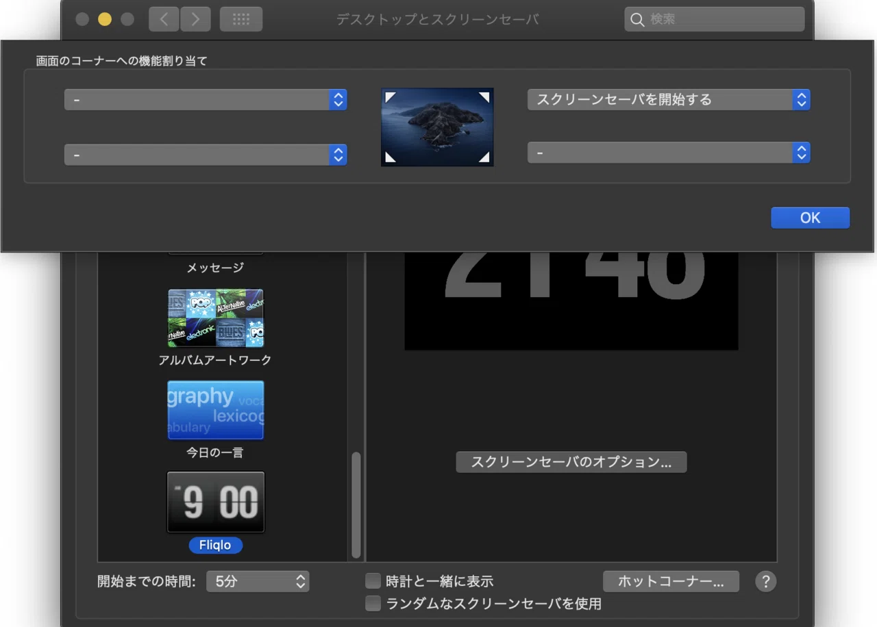Go back with the left chevron
Screen dimensions: 877x627
click(164, 19)
